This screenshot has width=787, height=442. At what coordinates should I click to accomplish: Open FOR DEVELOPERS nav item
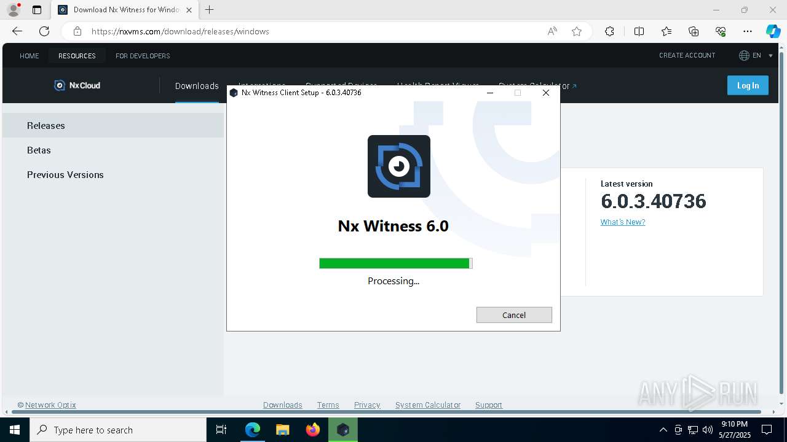[x=143, y=56]
